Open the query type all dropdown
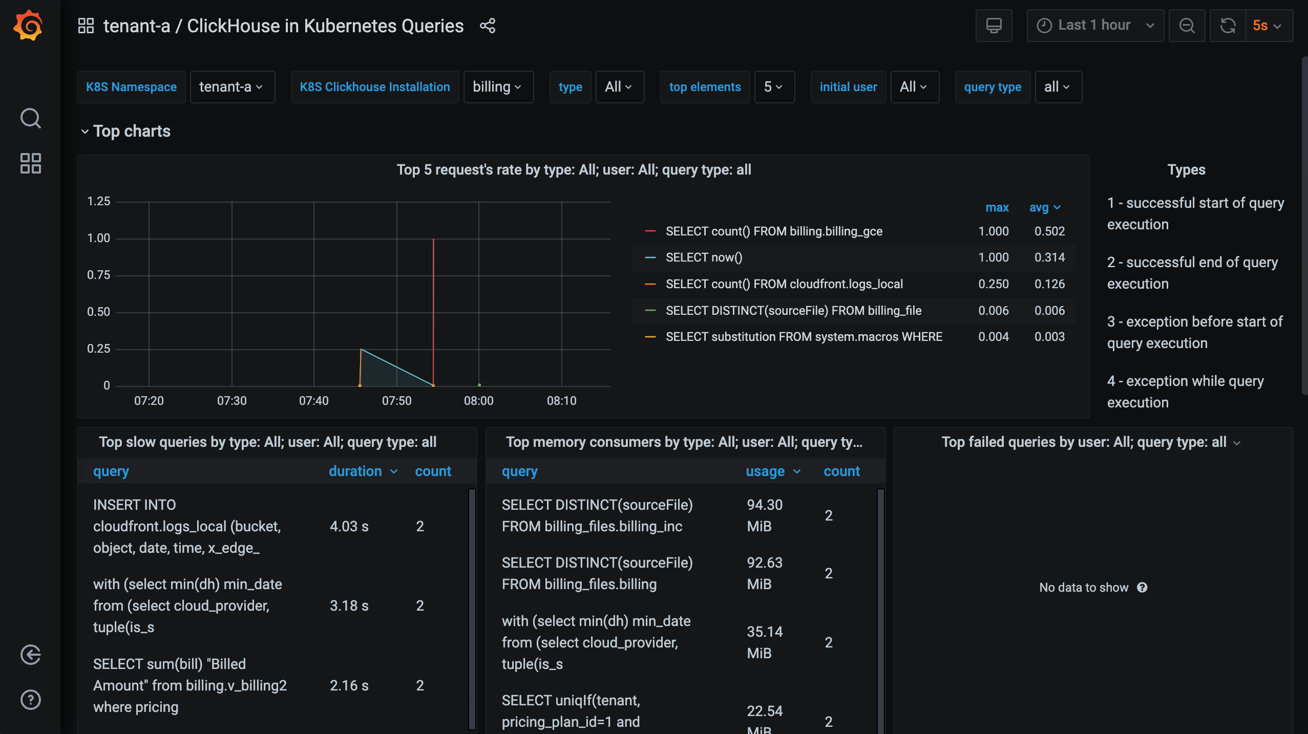Image resolution: width=1308 pixels, height=734 pixels. pos(1058,87)
